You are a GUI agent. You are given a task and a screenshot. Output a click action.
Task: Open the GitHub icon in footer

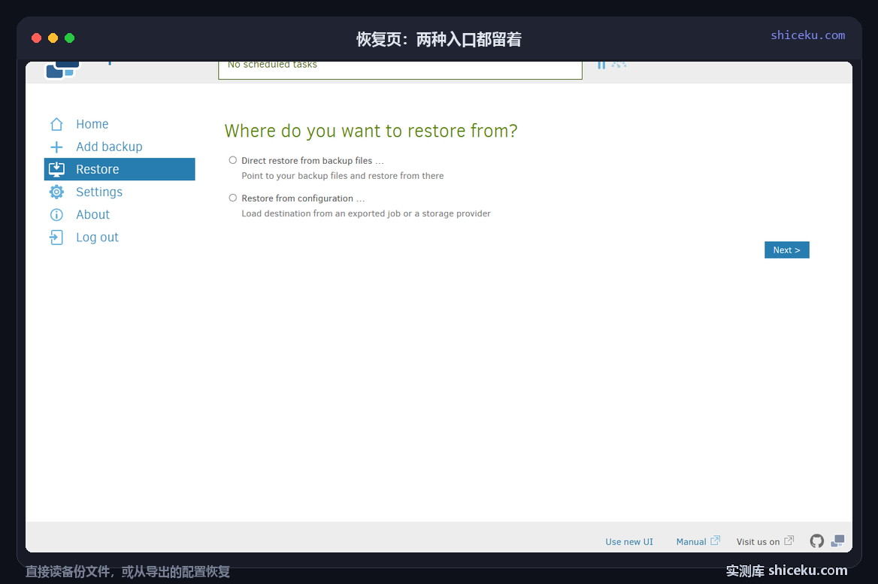[x=817, y=541]
